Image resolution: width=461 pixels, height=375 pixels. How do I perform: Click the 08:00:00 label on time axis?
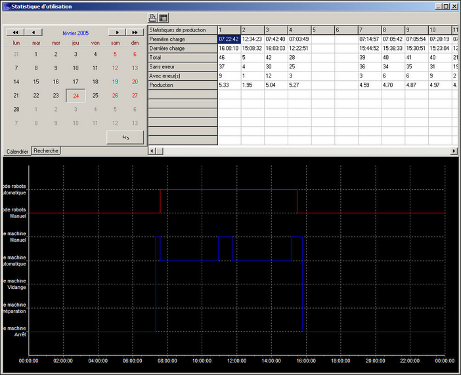point(167,361)
